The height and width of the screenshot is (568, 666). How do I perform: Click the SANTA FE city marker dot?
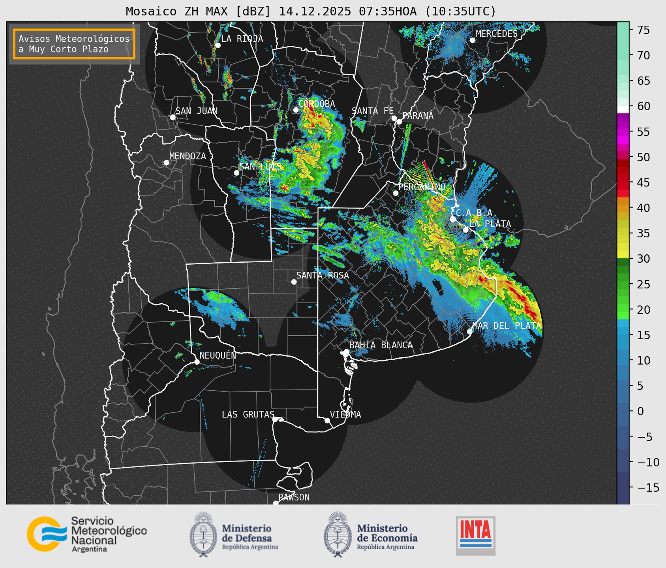394,118
